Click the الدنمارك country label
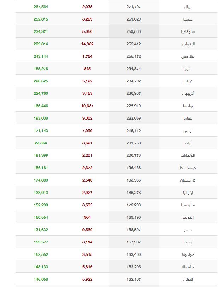 click(188, 156)
